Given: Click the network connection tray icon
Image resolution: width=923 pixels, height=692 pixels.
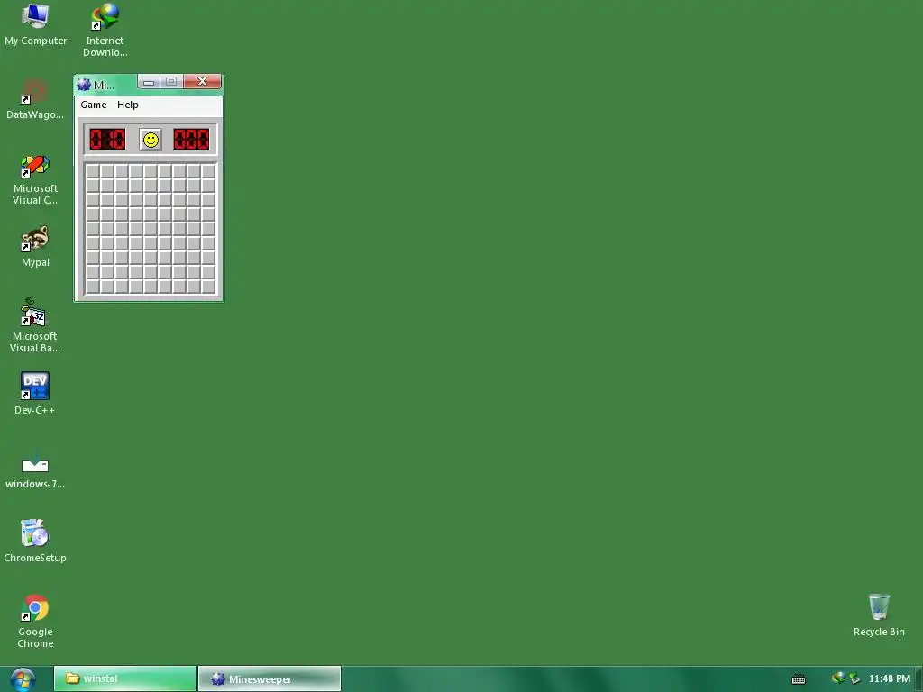Looking at the screenshot, I should coord(854,679).
